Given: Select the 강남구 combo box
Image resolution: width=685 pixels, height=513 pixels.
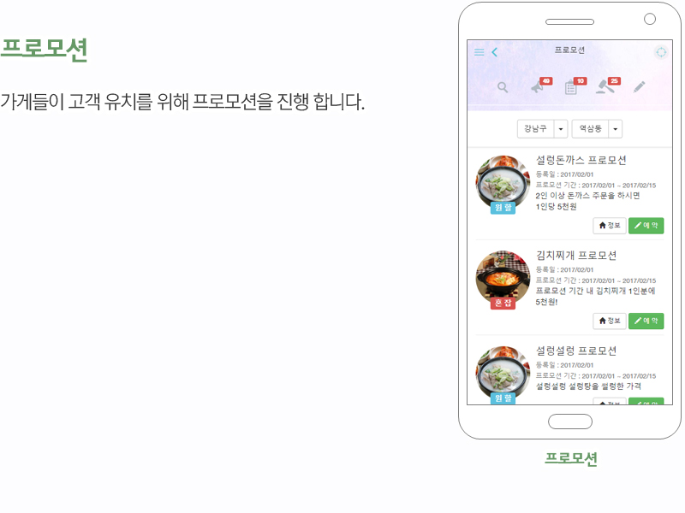Looking at the screenshot, I should (x=542, y=129).
